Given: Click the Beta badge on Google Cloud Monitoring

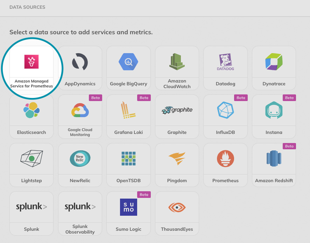Looking at the screenshot, I should pyautogui.click(x=96, y=98).
